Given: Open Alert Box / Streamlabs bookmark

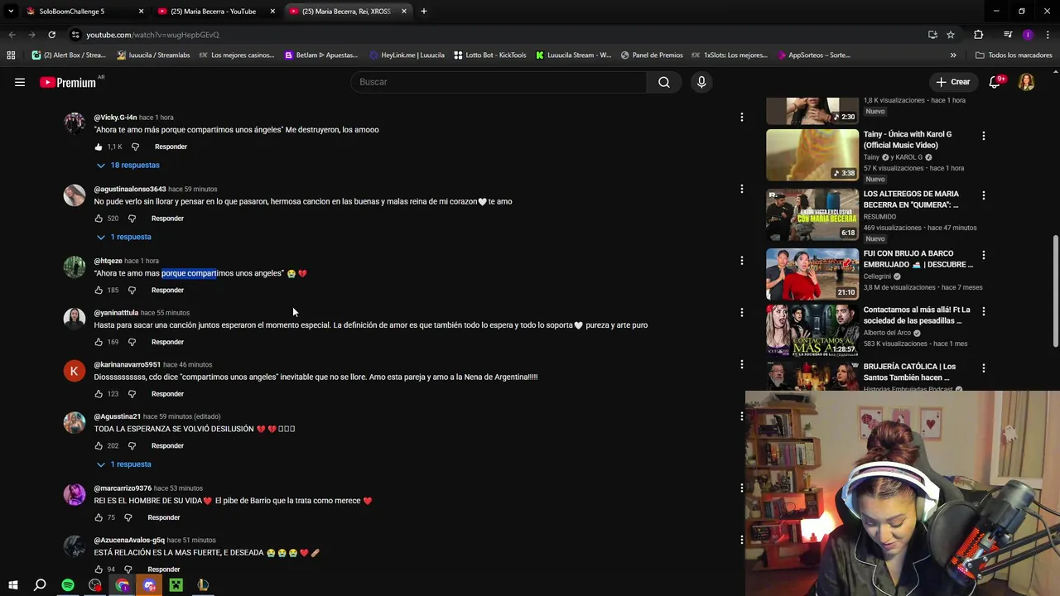Looking at the screenshot, I should pos(69,55).
